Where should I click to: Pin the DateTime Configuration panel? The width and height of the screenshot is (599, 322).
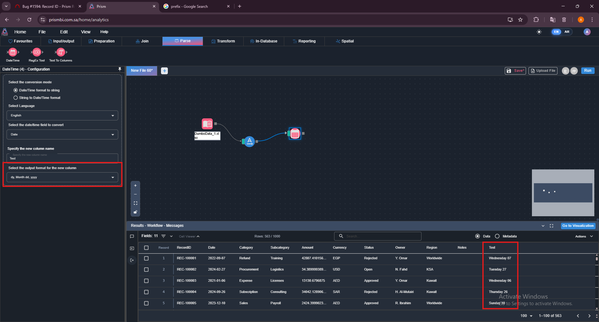(120, 69)
